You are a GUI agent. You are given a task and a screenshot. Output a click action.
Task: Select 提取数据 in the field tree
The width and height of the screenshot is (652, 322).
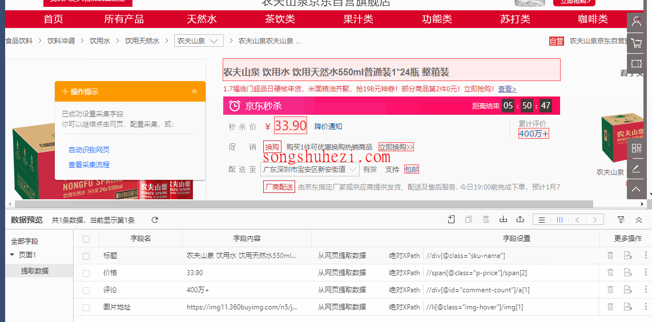tap(35, 271)
